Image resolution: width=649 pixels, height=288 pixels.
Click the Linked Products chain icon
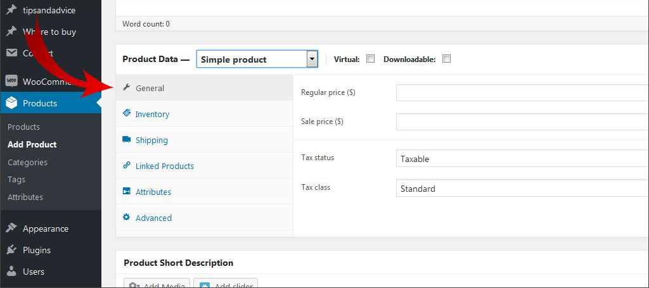pyautogui.click(x=126, y=166)
